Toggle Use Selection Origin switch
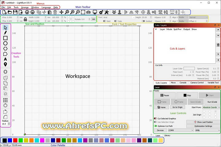The width and height of the screenshot is (221, 147). point(155,122)
